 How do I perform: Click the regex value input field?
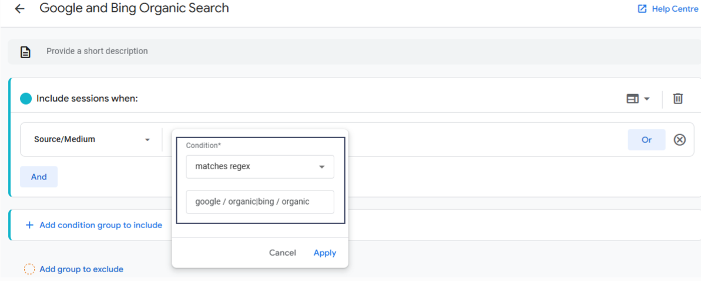click(x=260, y=202)
